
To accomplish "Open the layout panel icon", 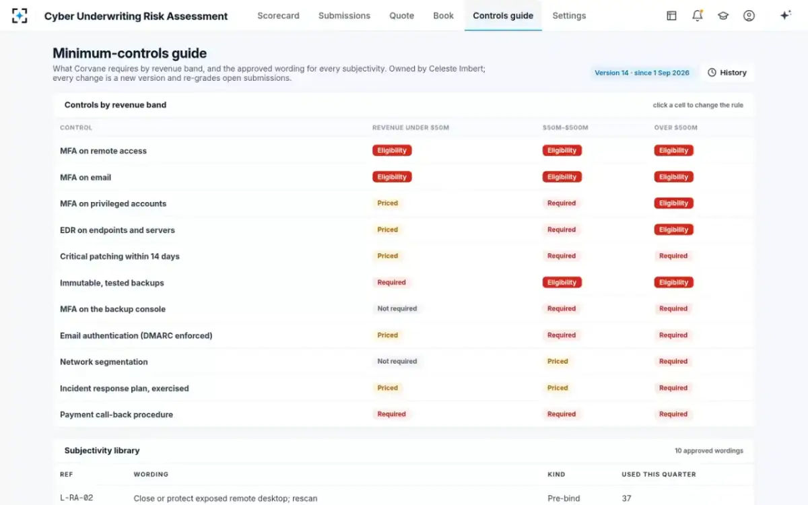I will pos(671,15).
